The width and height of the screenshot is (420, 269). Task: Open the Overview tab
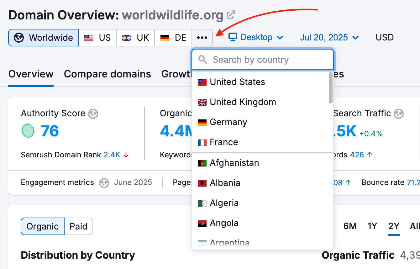point(31,74)
